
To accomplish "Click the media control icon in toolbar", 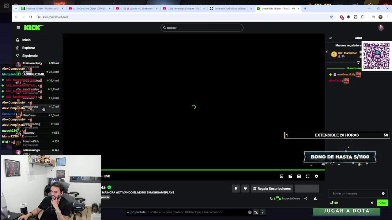I will [x=373, y=17].
